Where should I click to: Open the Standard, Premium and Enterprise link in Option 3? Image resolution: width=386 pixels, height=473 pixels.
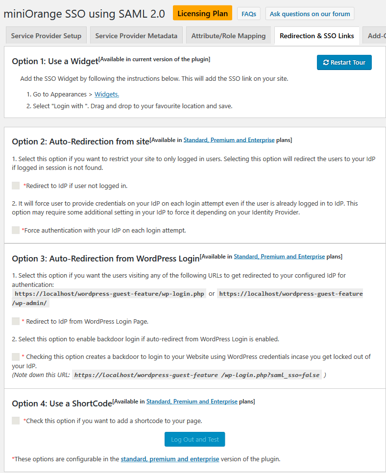pos(279,256)
